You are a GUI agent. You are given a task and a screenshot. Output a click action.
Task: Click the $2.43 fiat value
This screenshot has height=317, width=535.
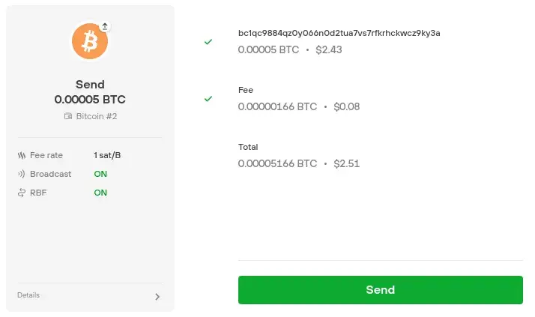tap(329, 49)
